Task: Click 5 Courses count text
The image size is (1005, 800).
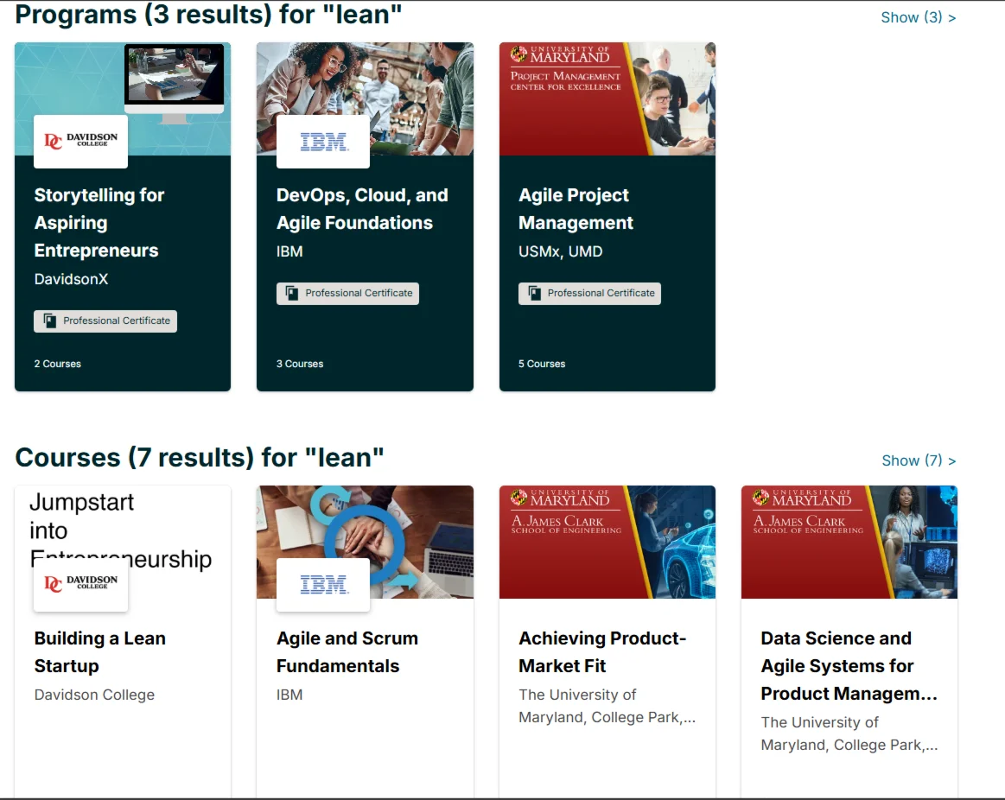Action: pyautogui.click(x=542, y=364)
